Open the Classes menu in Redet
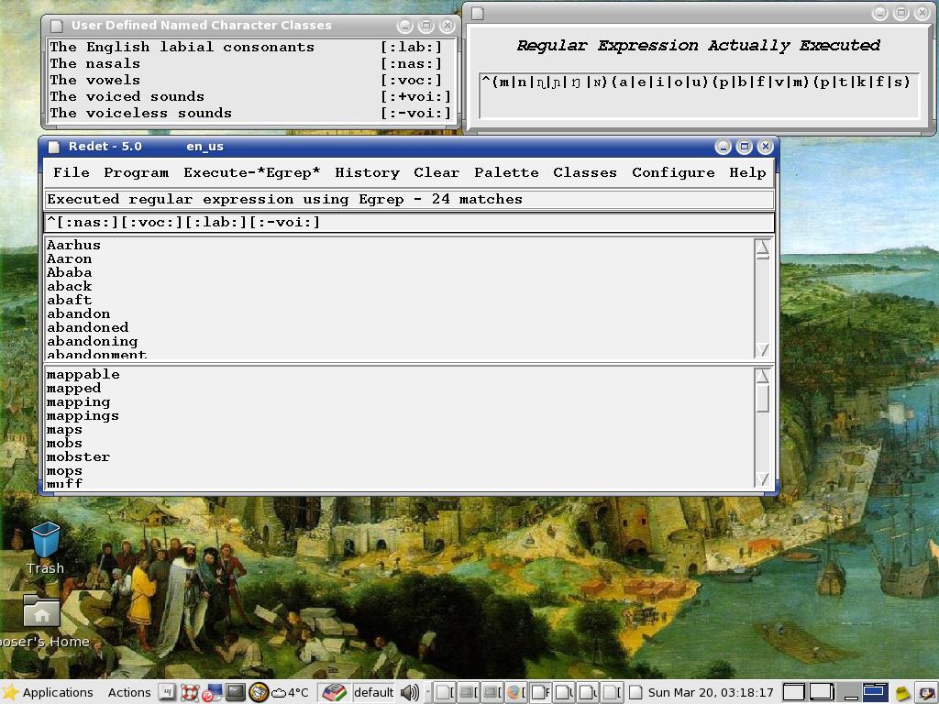 pos(587,172)
